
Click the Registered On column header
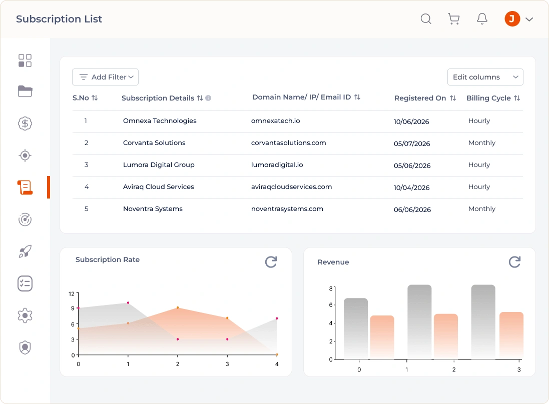point(420,98)
